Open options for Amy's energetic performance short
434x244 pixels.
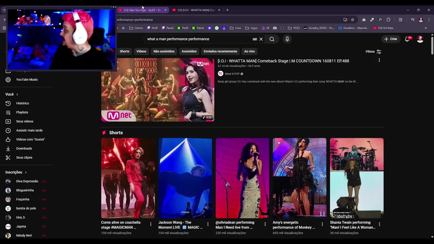322,224
